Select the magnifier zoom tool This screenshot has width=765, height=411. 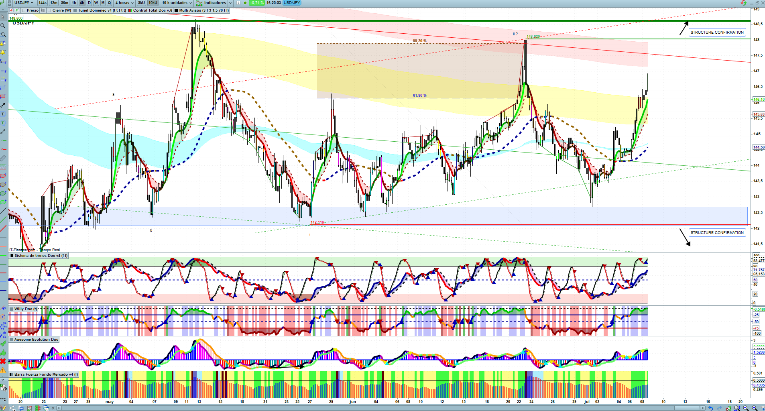pyautogui.click(x=3, y=26)
